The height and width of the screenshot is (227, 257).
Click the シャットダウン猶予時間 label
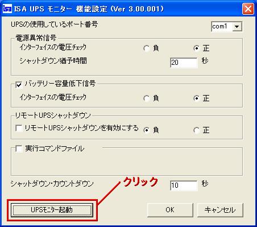click(53, 61)
